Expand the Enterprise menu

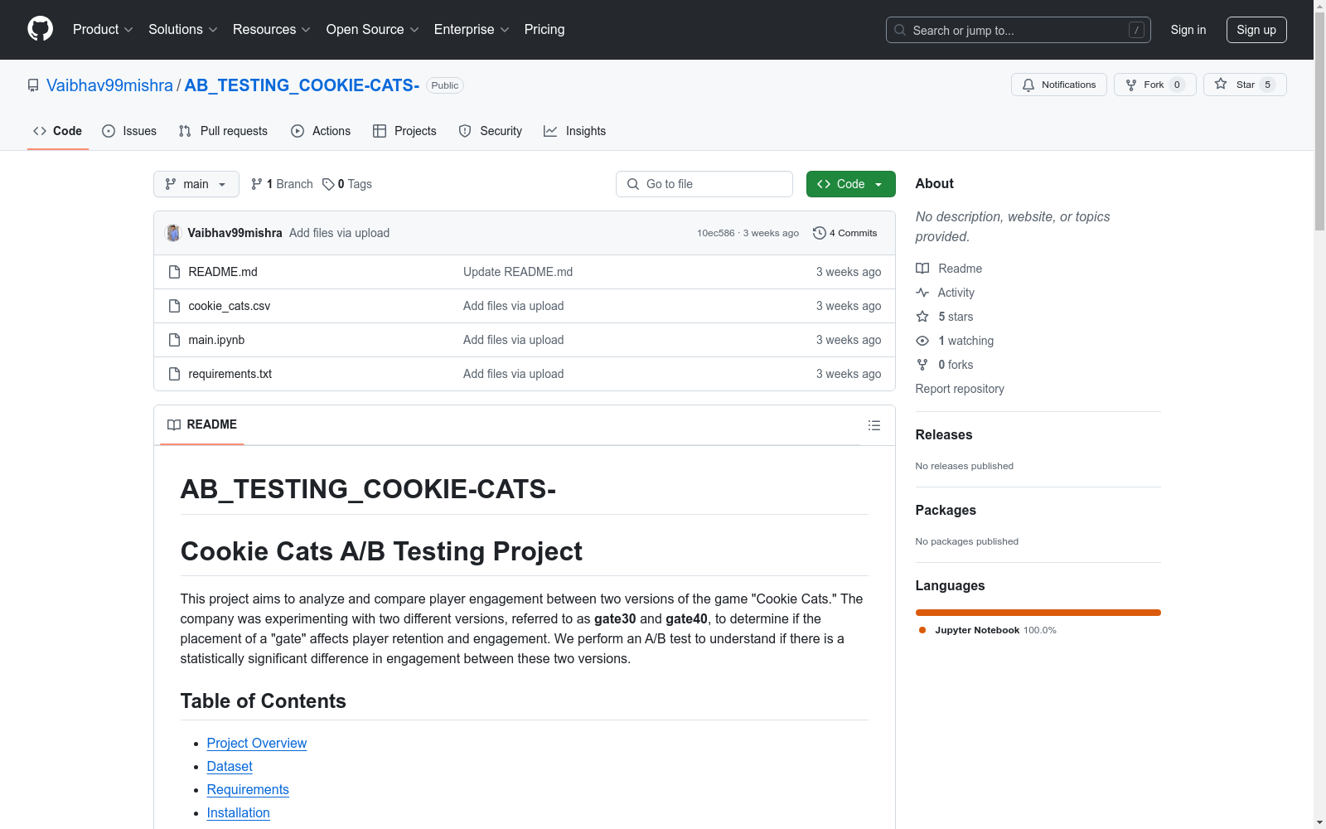click(x=472, y=30)
